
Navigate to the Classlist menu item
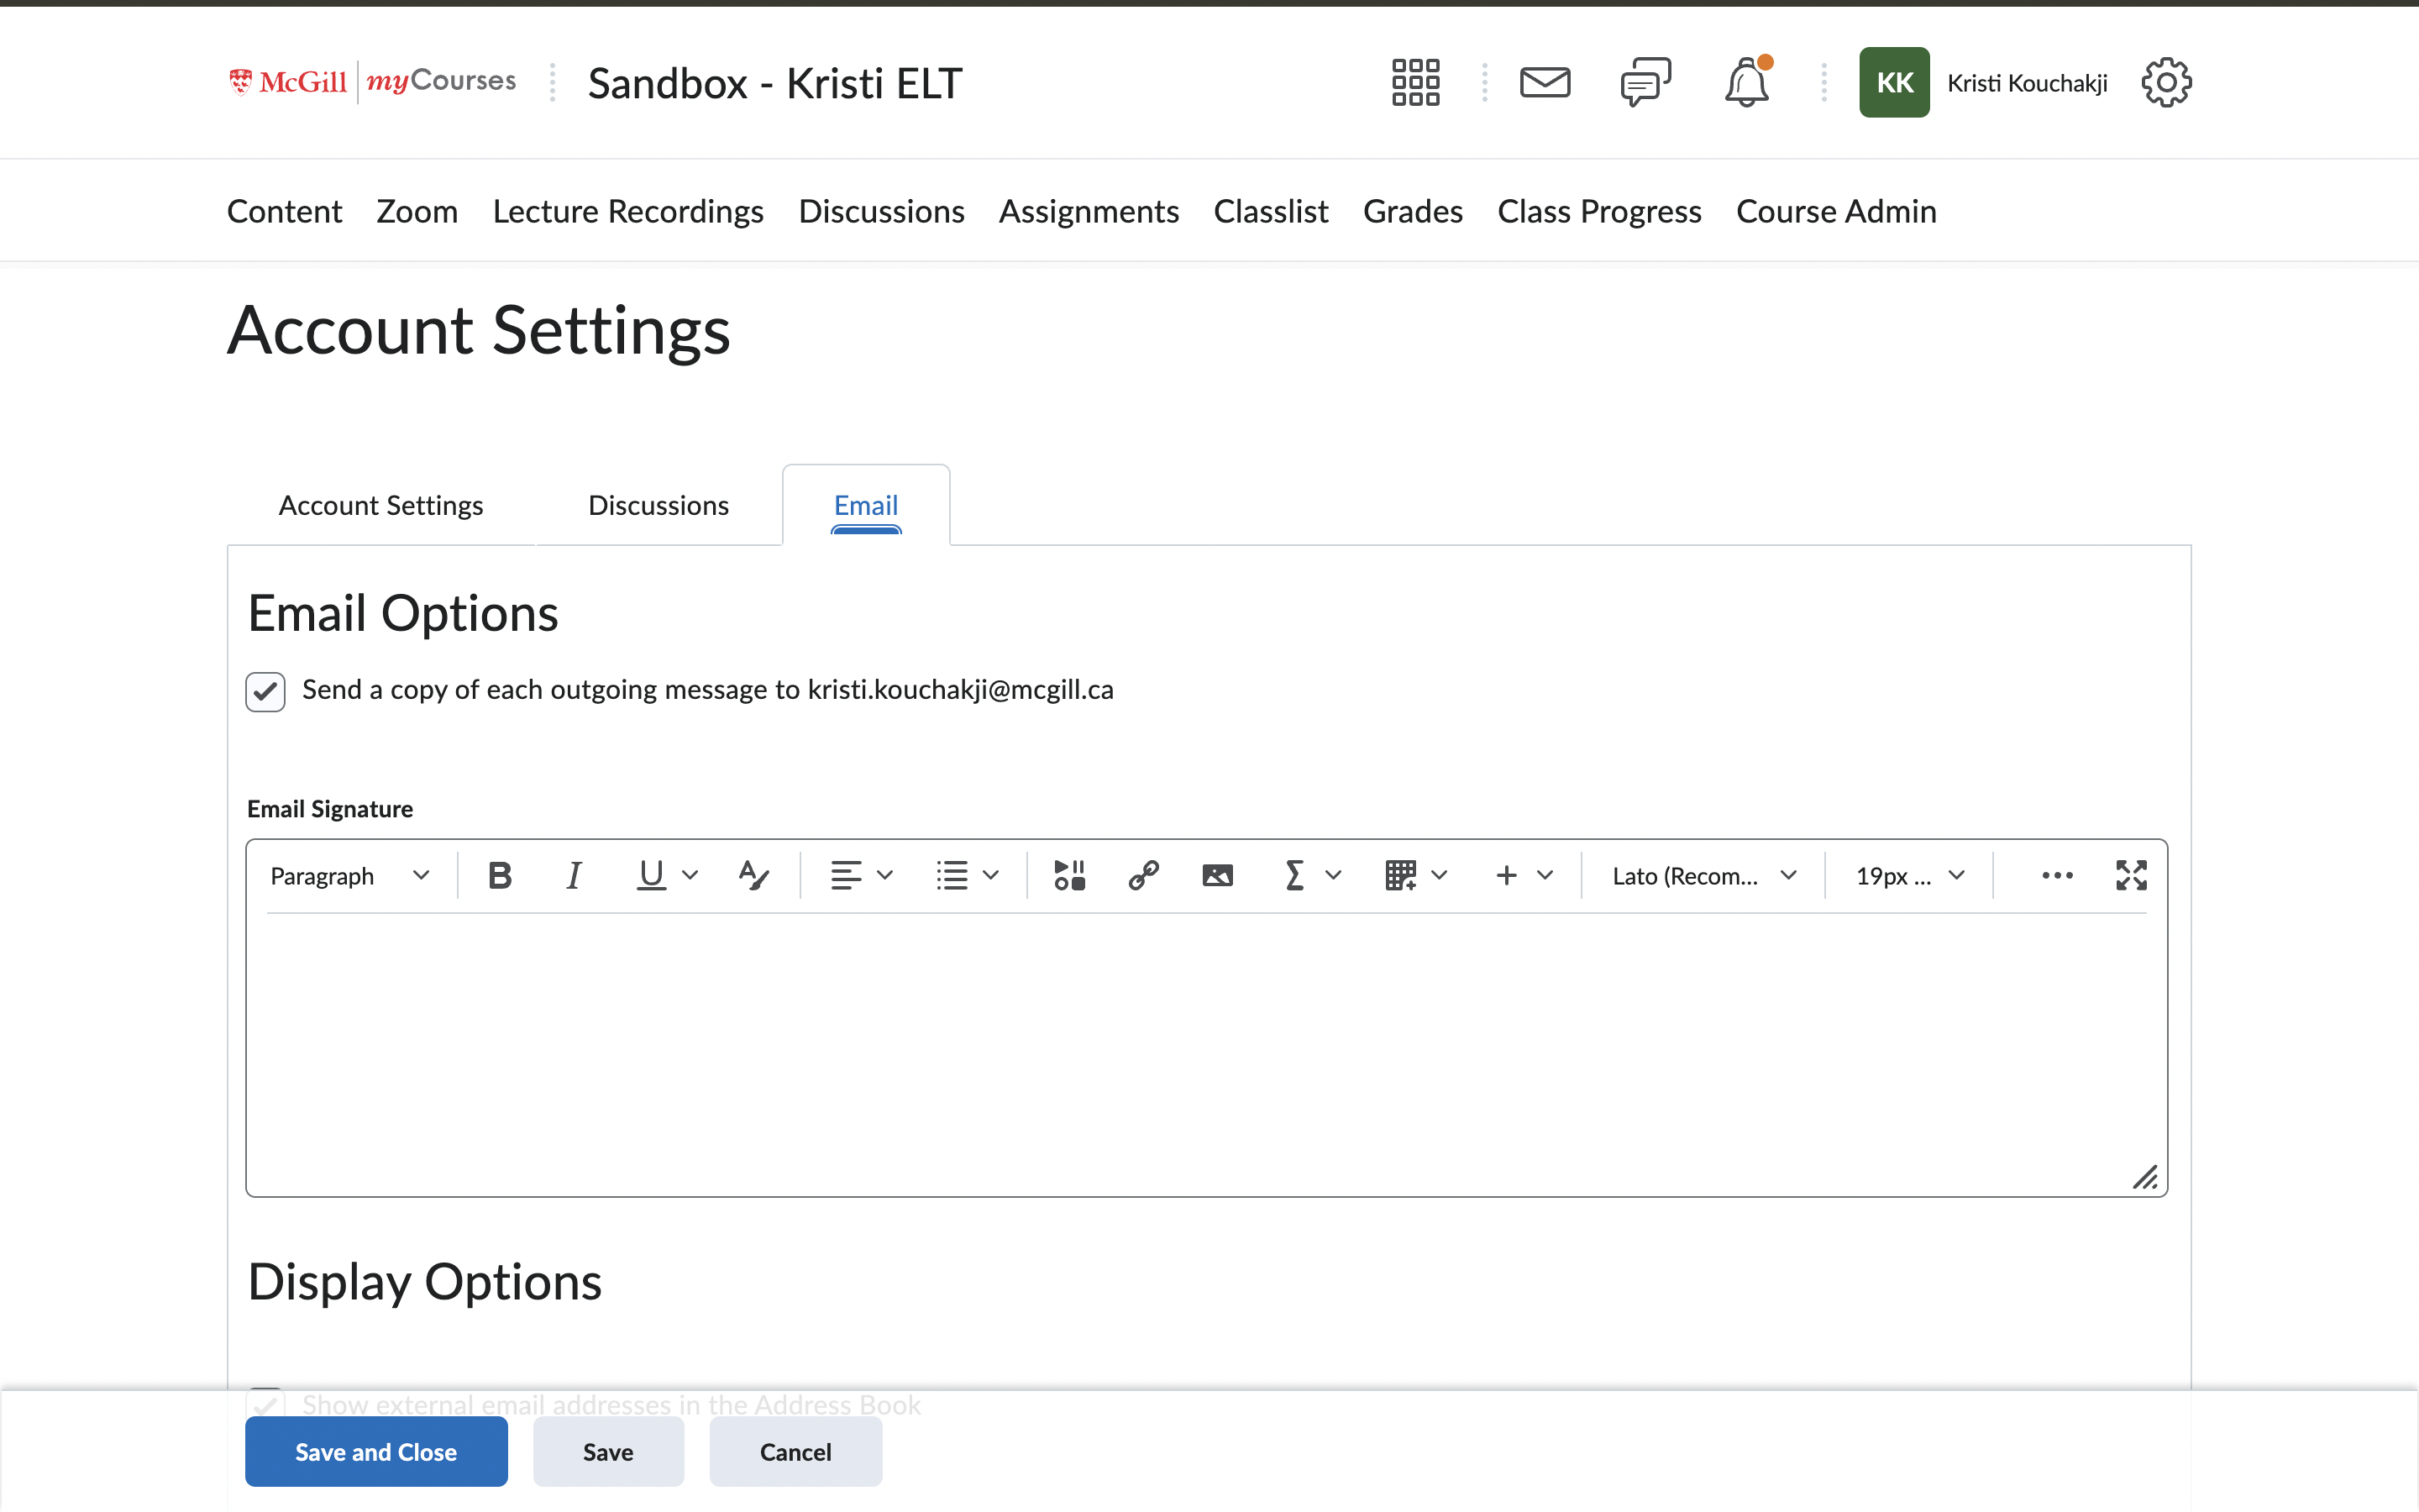click(1269, 211)
